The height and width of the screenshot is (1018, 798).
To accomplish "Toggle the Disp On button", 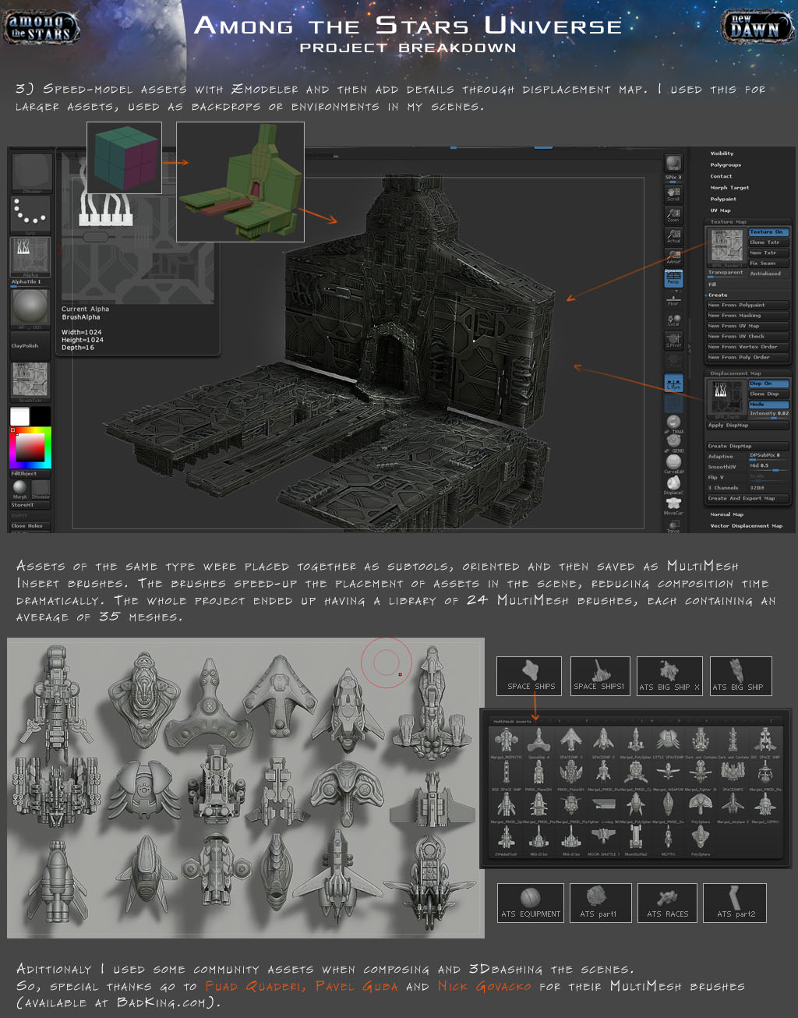I will click(x=769, y=384).
